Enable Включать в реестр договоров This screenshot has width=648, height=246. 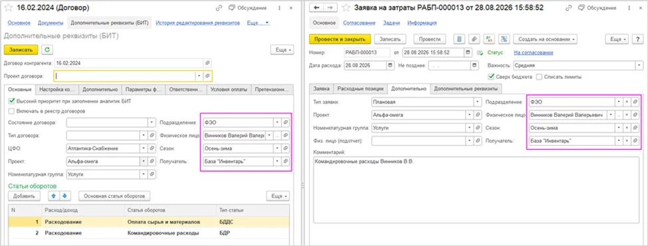12,111
